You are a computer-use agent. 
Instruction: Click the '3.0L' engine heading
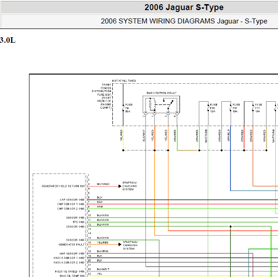[8, 40]
